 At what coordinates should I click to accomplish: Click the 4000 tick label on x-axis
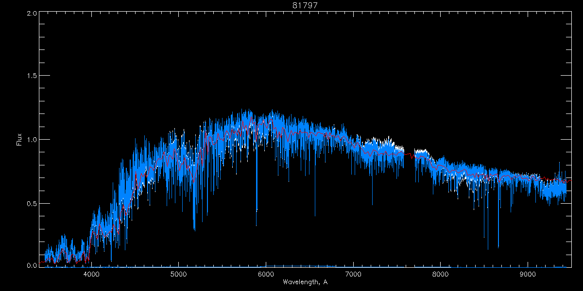tap(91, 274)
